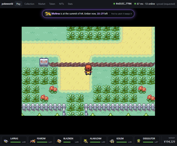The height and width of the screenshot is (146, 177).
Task: Click the Lv85 level label
Action: (77, 142)
